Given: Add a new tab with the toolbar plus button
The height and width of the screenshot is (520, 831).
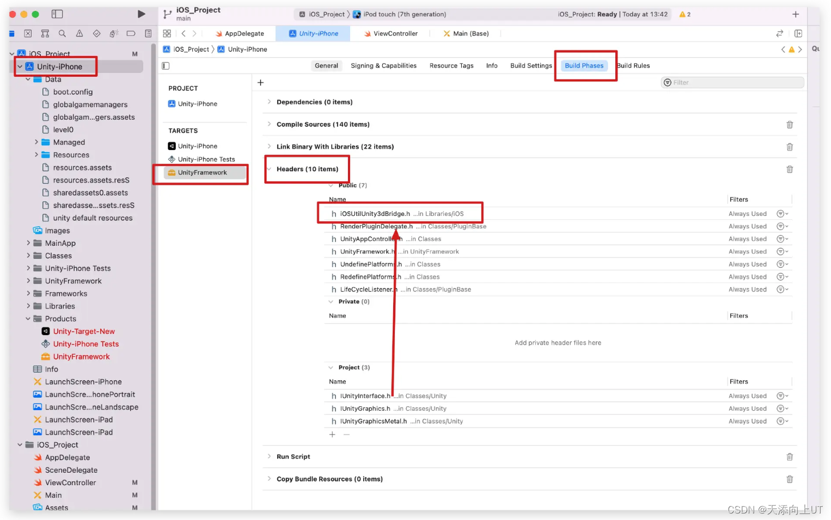Looking at the screenshot, I should (x=796, y=14).
